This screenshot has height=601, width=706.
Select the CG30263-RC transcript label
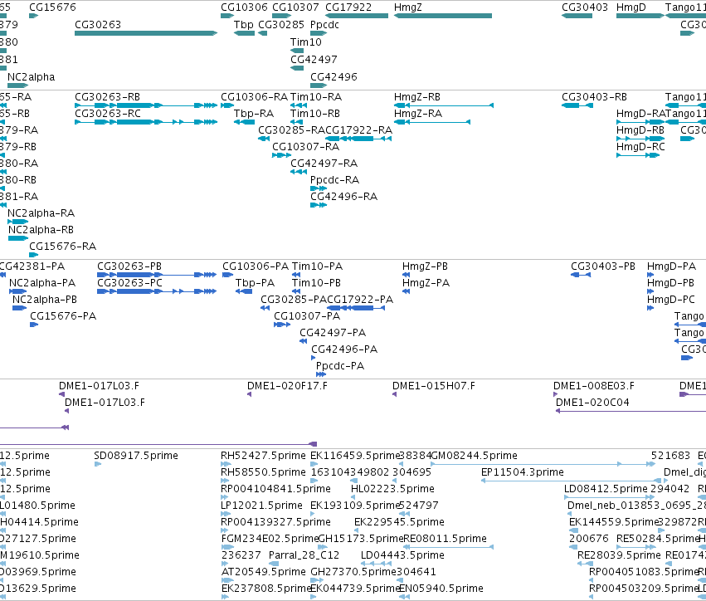click(x=108, y=114)
